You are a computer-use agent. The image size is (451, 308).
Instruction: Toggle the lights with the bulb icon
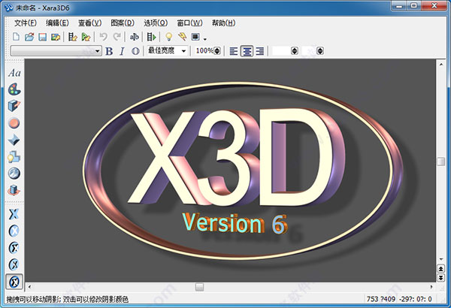(169, 37)
